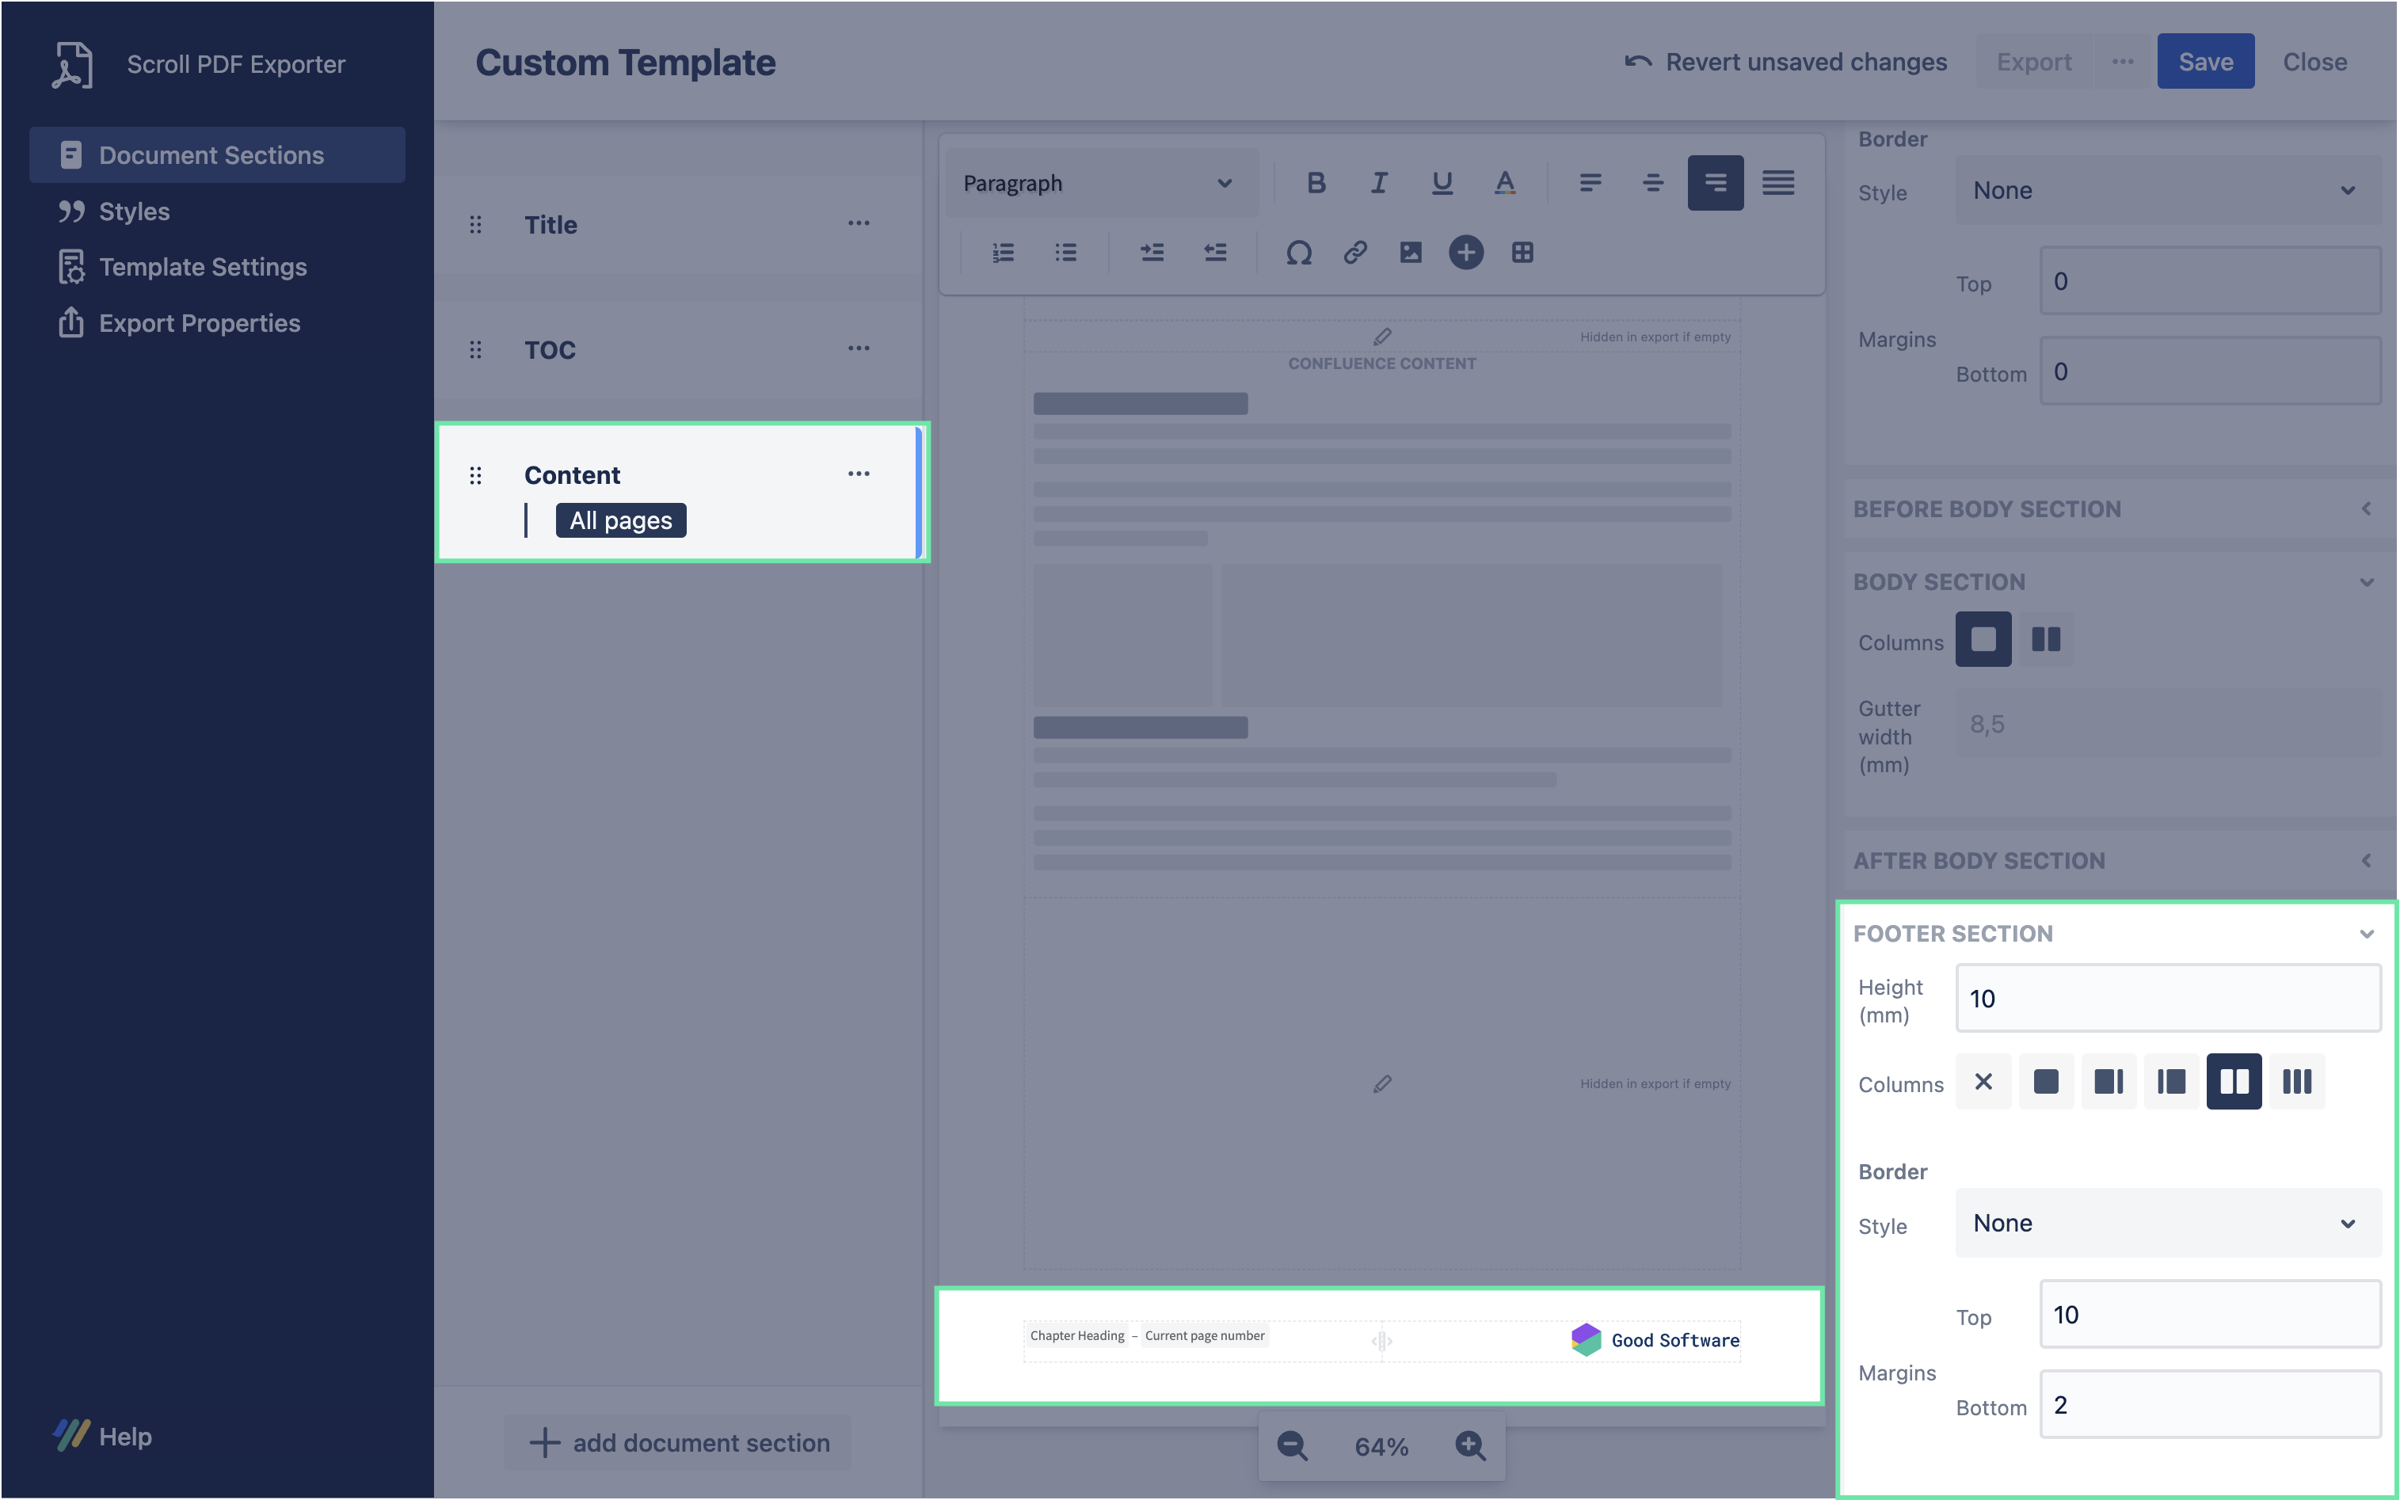Open the footer border Style dropdown

point(2167,1224)
